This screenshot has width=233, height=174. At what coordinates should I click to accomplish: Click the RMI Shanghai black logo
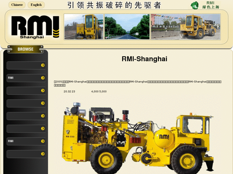coord(35,27)
